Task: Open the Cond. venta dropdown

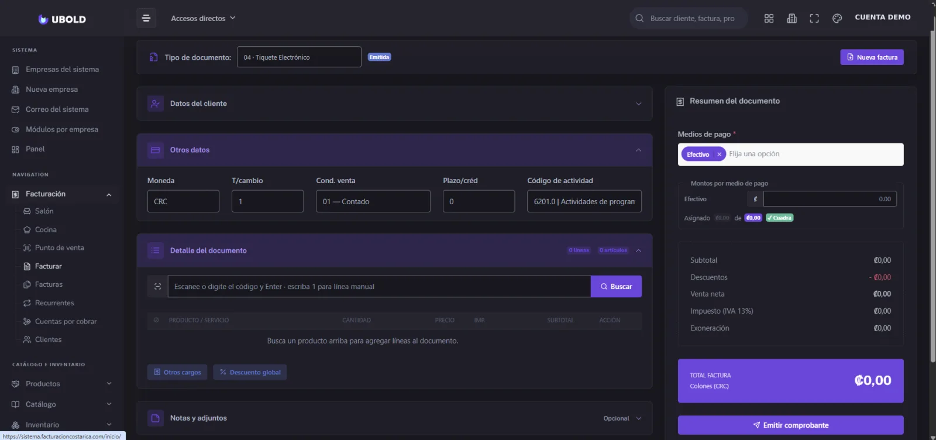Action: [x=373, y=201]
